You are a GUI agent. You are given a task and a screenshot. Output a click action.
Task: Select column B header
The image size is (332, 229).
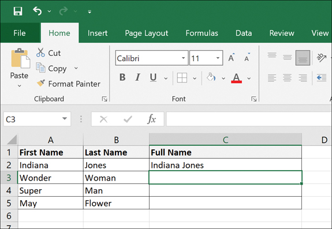(x=116, y=140)
